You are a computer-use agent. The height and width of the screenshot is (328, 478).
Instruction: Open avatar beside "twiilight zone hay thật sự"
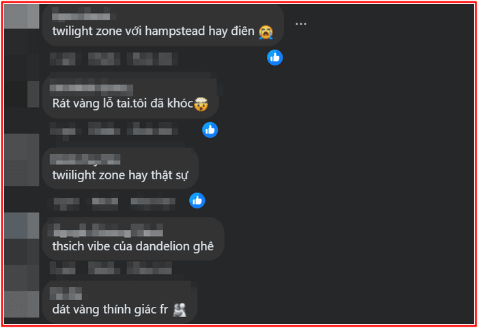22,160
